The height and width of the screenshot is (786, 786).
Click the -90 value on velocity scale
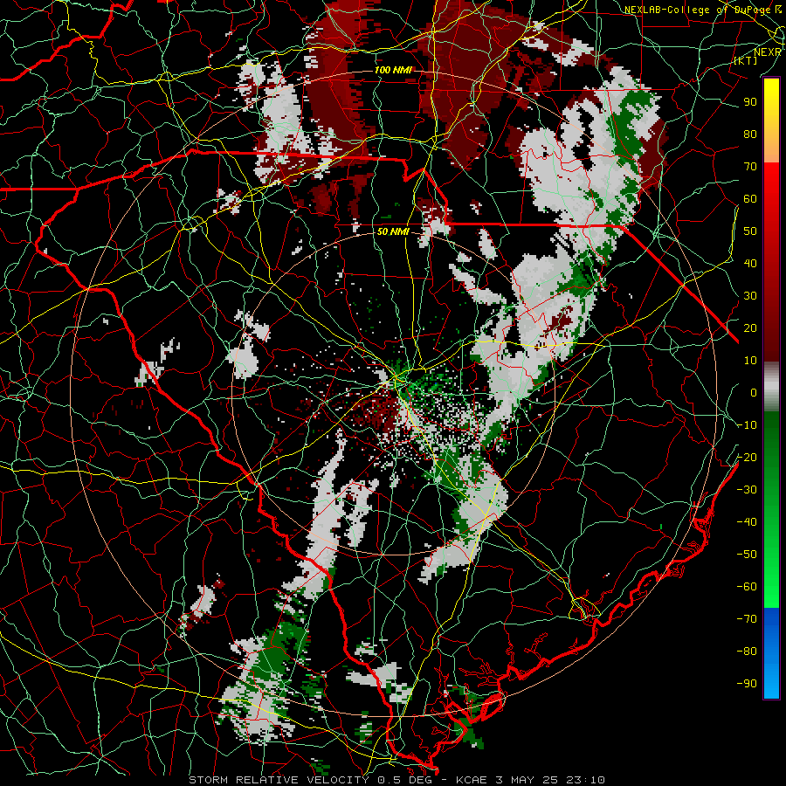747,684
